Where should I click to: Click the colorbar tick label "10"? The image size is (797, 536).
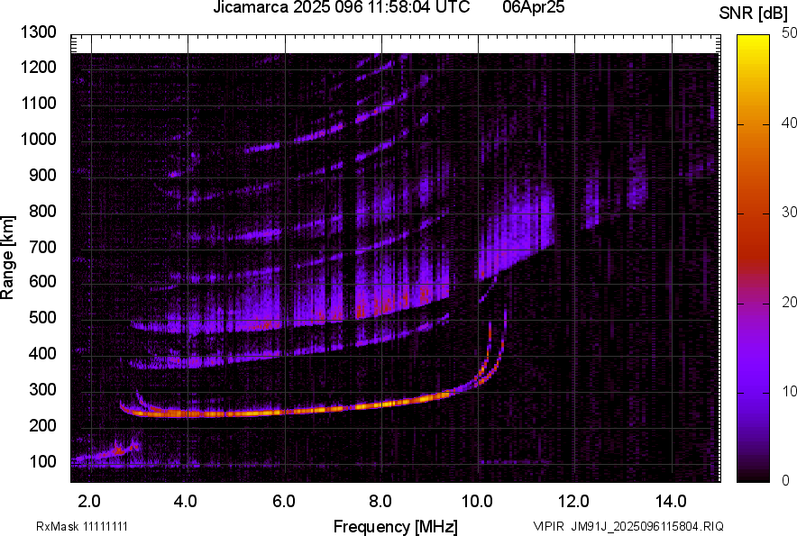790,391
